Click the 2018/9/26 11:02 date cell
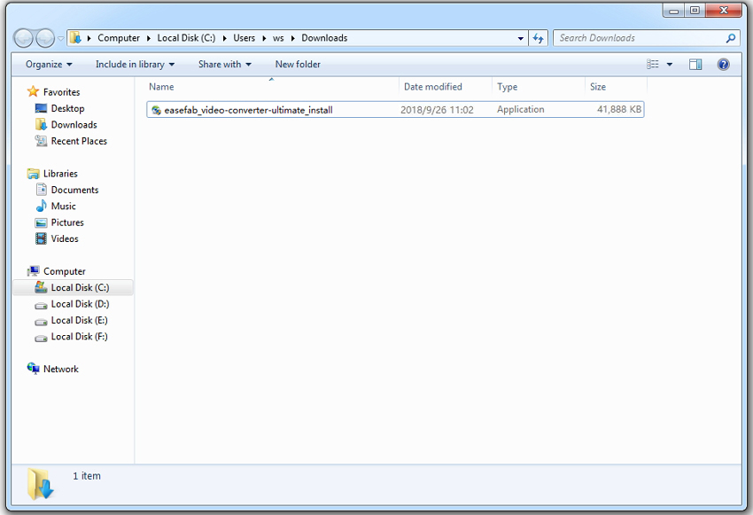The width and height of the screenshot is (753, 515). [437, 110]
